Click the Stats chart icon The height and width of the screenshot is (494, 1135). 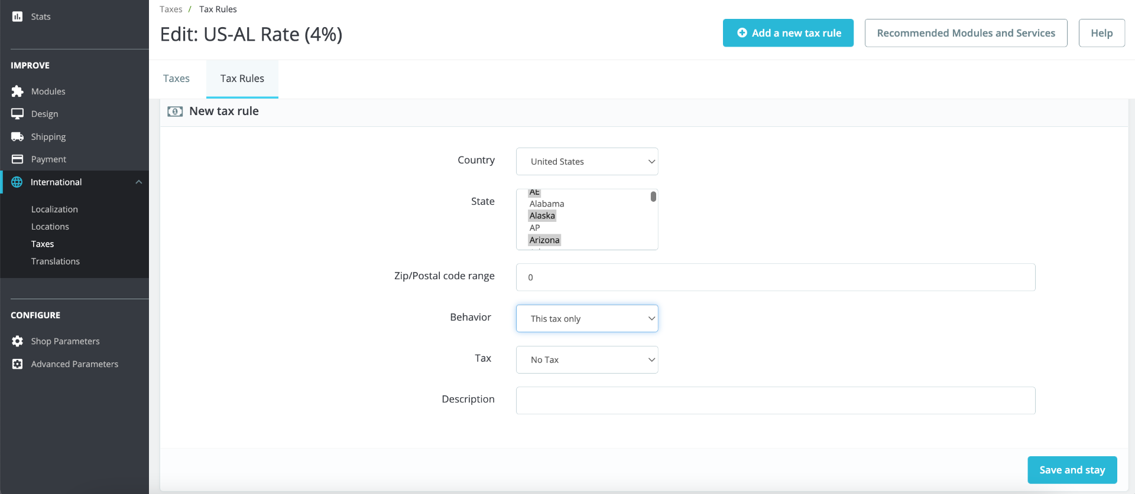click(x=17, y=17)
